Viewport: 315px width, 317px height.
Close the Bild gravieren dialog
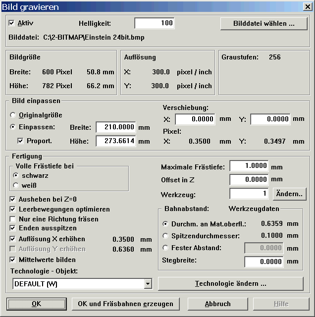click(307, 7)
